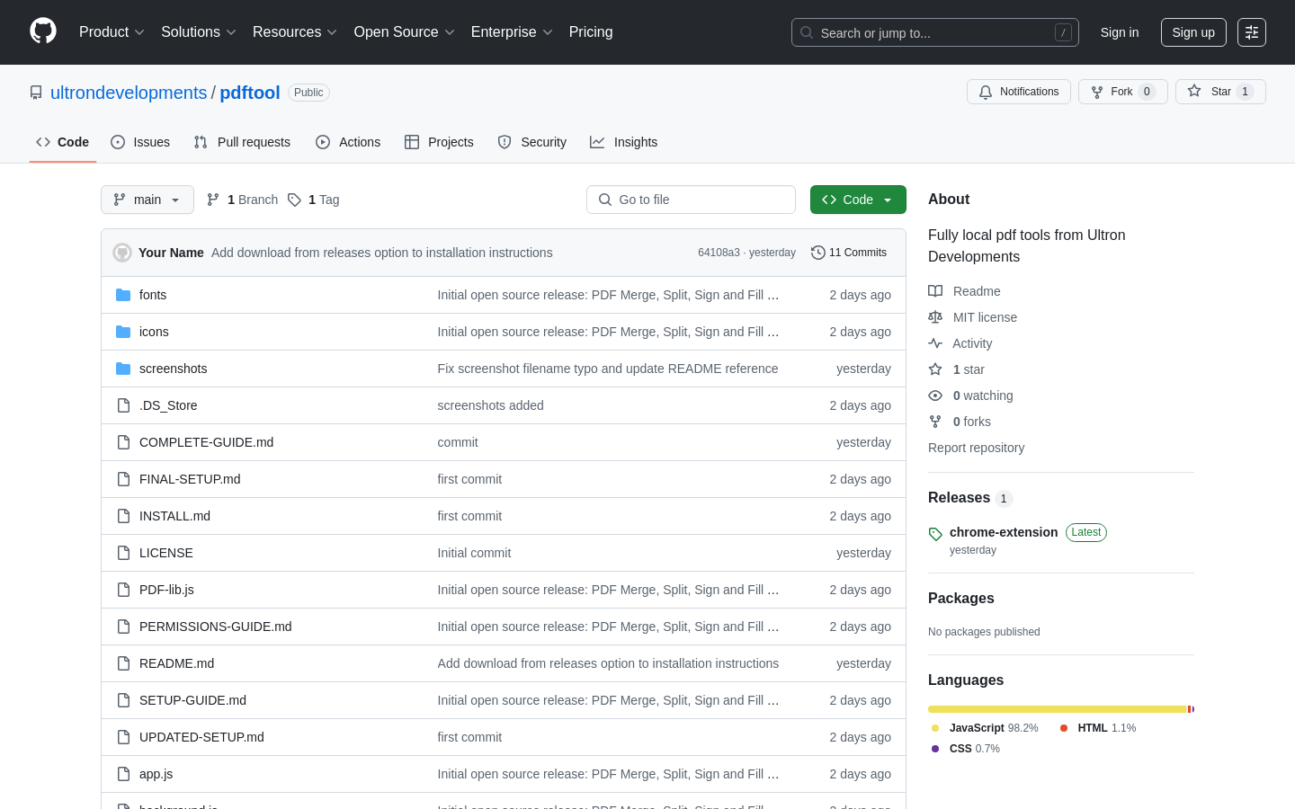Switch to the Security tab
Screen dimensions: 1295x809
click(x=532, y=142)
